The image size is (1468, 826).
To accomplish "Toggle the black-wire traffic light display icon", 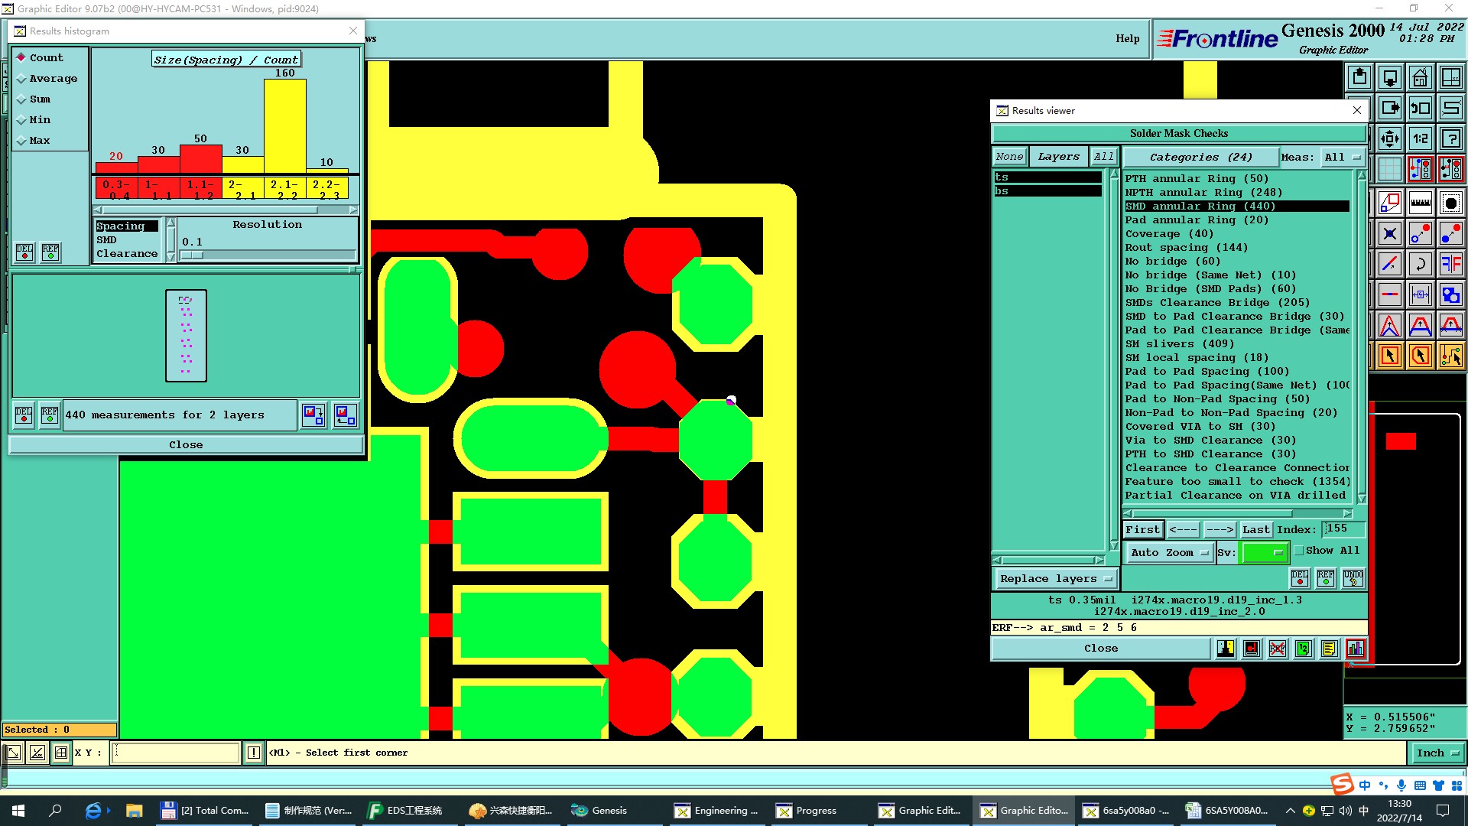I will pos(1451,168).
